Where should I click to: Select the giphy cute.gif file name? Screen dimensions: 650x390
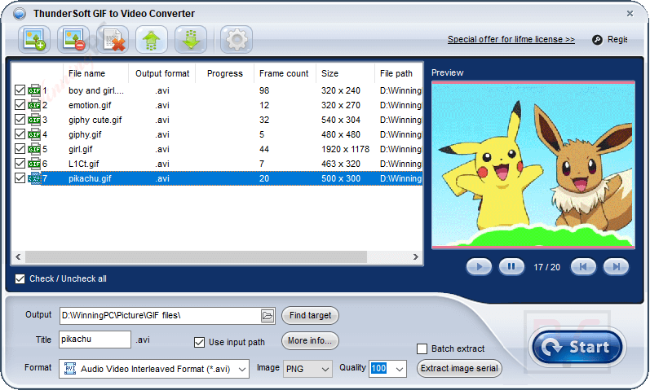tap(95, 120)
